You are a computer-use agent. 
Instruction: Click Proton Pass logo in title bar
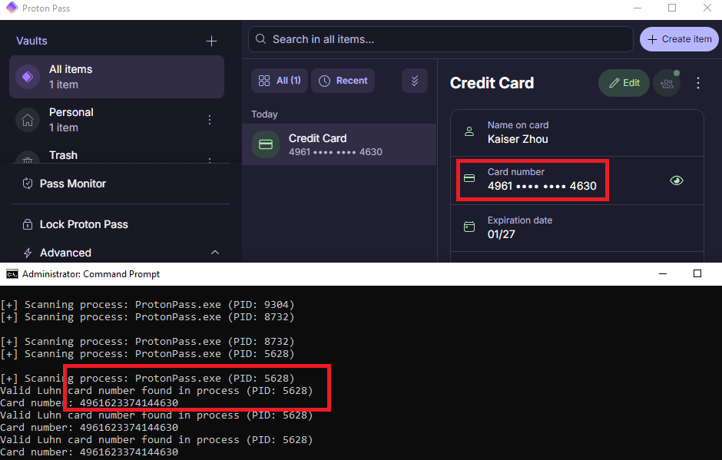point(12,8)
